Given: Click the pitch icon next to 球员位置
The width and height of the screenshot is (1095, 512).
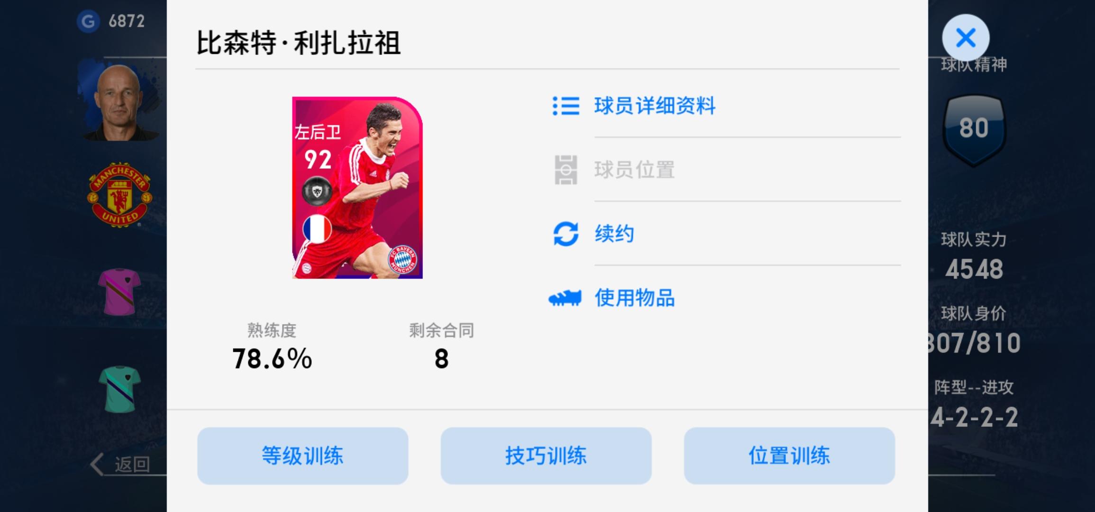Looking at the screenshot, I should [x=566, y=170].
